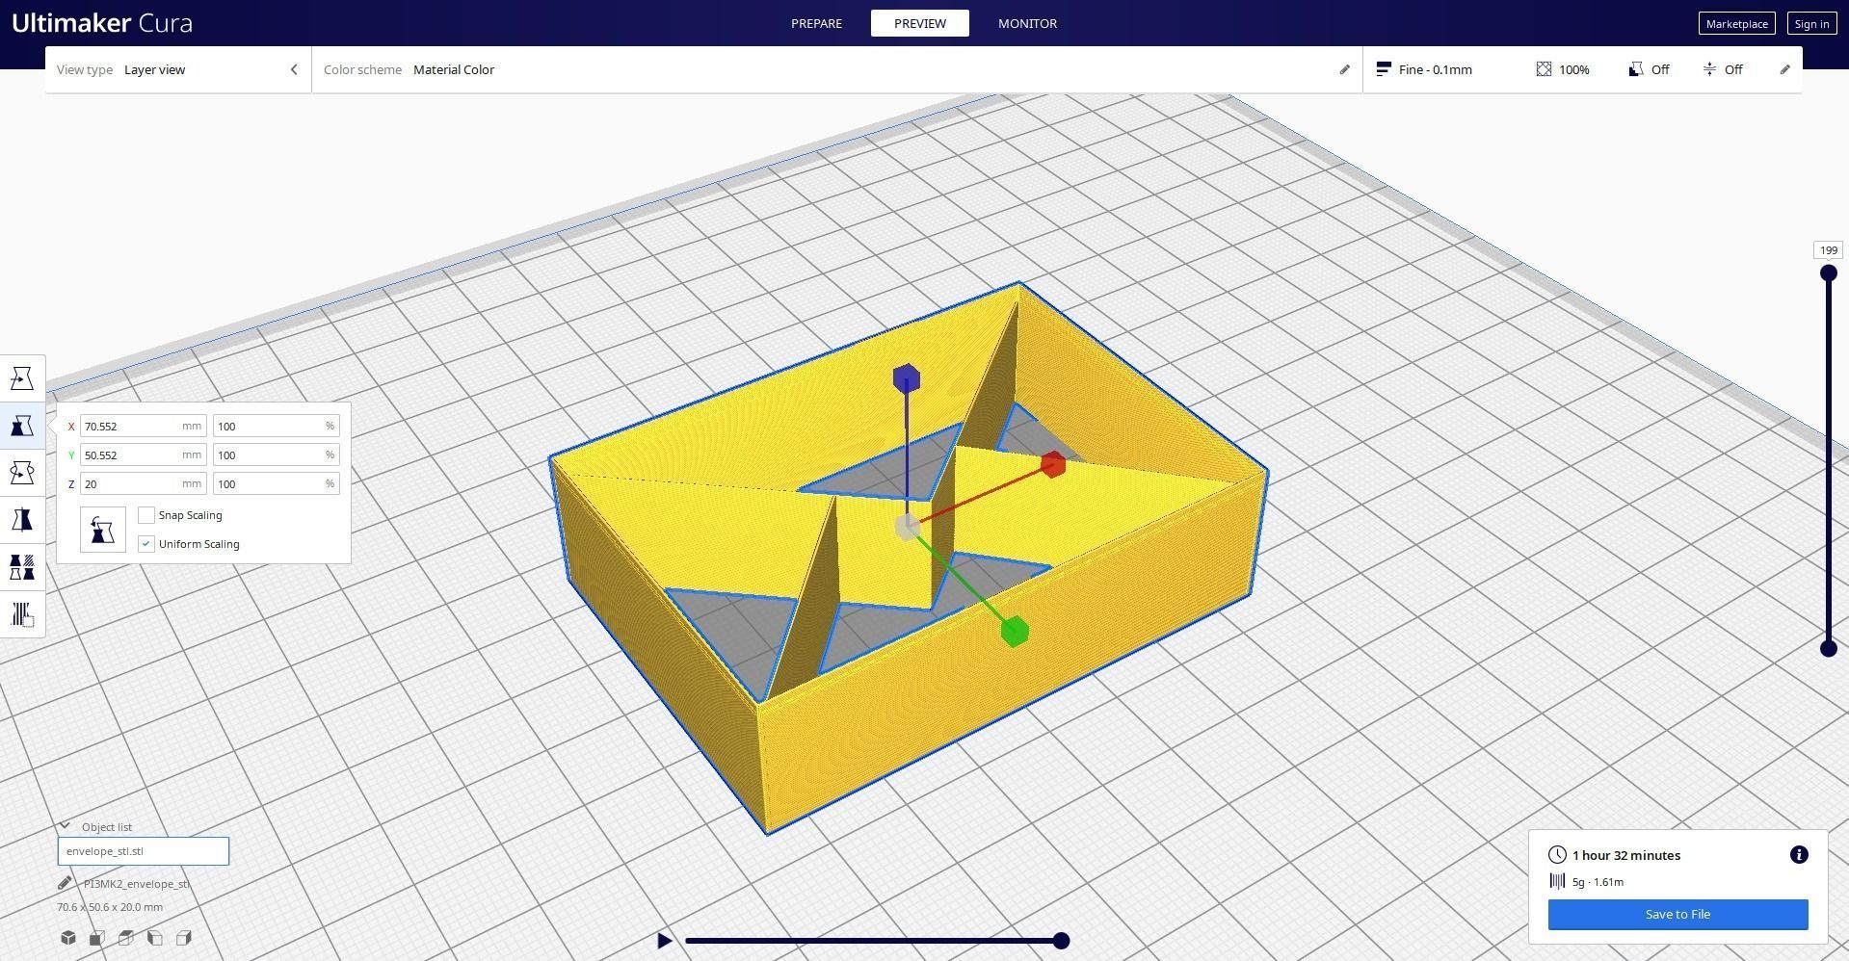The image size is (1849, 961).
Task: Click the 70.6 x 50.6 x 20.0 mm dimensions
Action: coord(110,907)
